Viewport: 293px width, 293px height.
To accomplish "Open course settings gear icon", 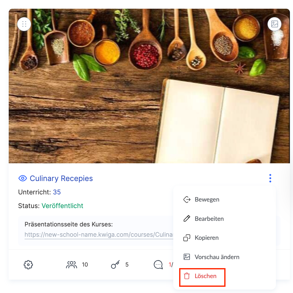I will (x=28, y=265).
